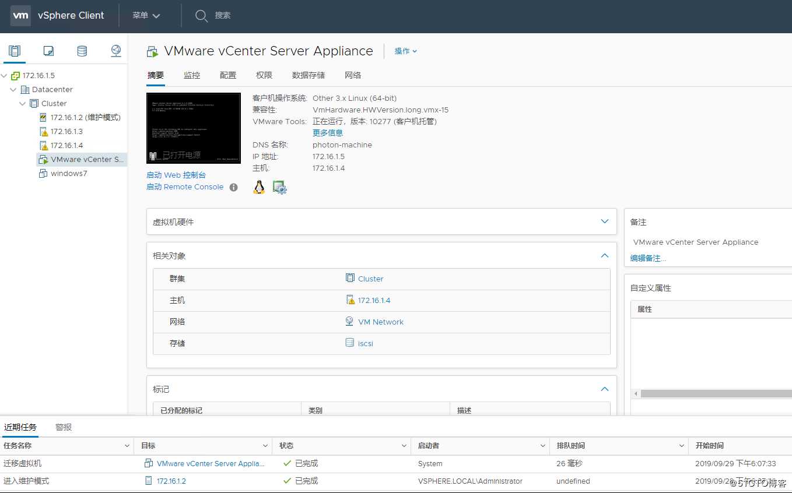
Task: Click the Remote Console info icon
Action: pos(234,187)
